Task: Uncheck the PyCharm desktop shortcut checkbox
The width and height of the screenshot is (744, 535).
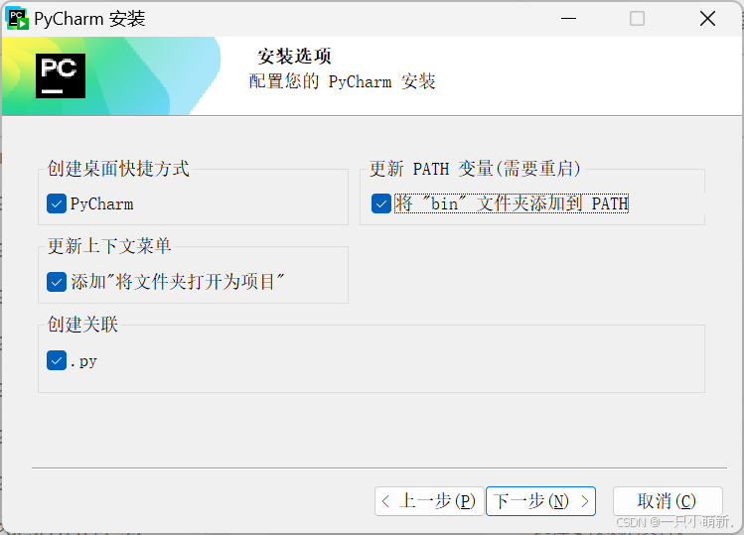Action: 57,203
